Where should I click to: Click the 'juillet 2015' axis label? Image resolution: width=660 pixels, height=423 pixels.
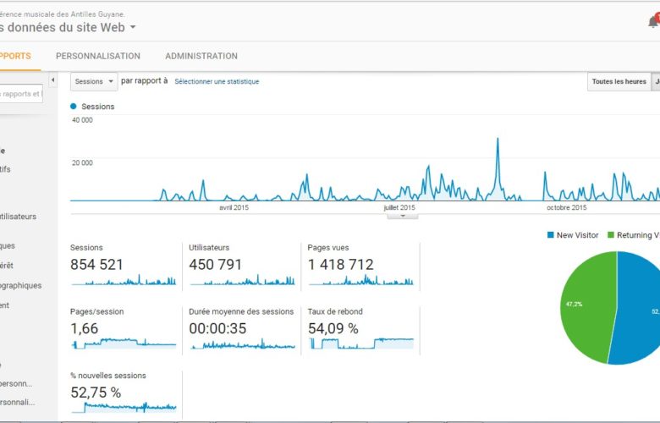coord(399,207)
